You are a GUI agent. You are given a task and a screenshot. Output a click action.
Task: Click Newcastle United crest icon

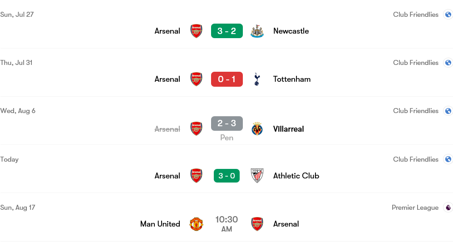pyautogui.click(x=257, y=31)
